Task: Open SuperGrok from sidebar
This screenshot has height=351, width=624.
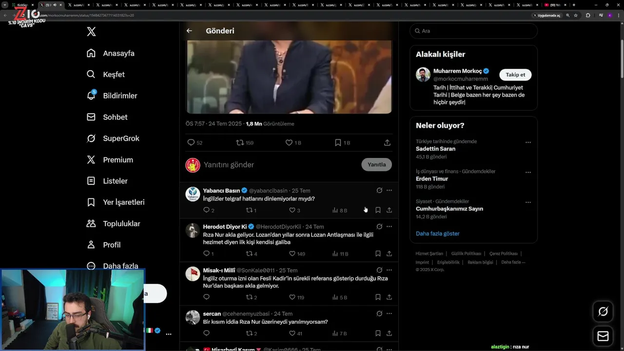Action: pyautogui.click(x=113, y=138)
